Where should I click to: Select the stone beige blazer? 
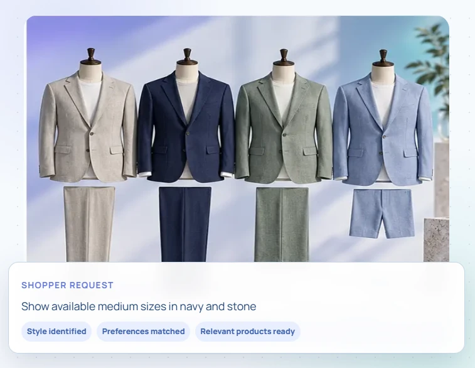coord(88,127)
